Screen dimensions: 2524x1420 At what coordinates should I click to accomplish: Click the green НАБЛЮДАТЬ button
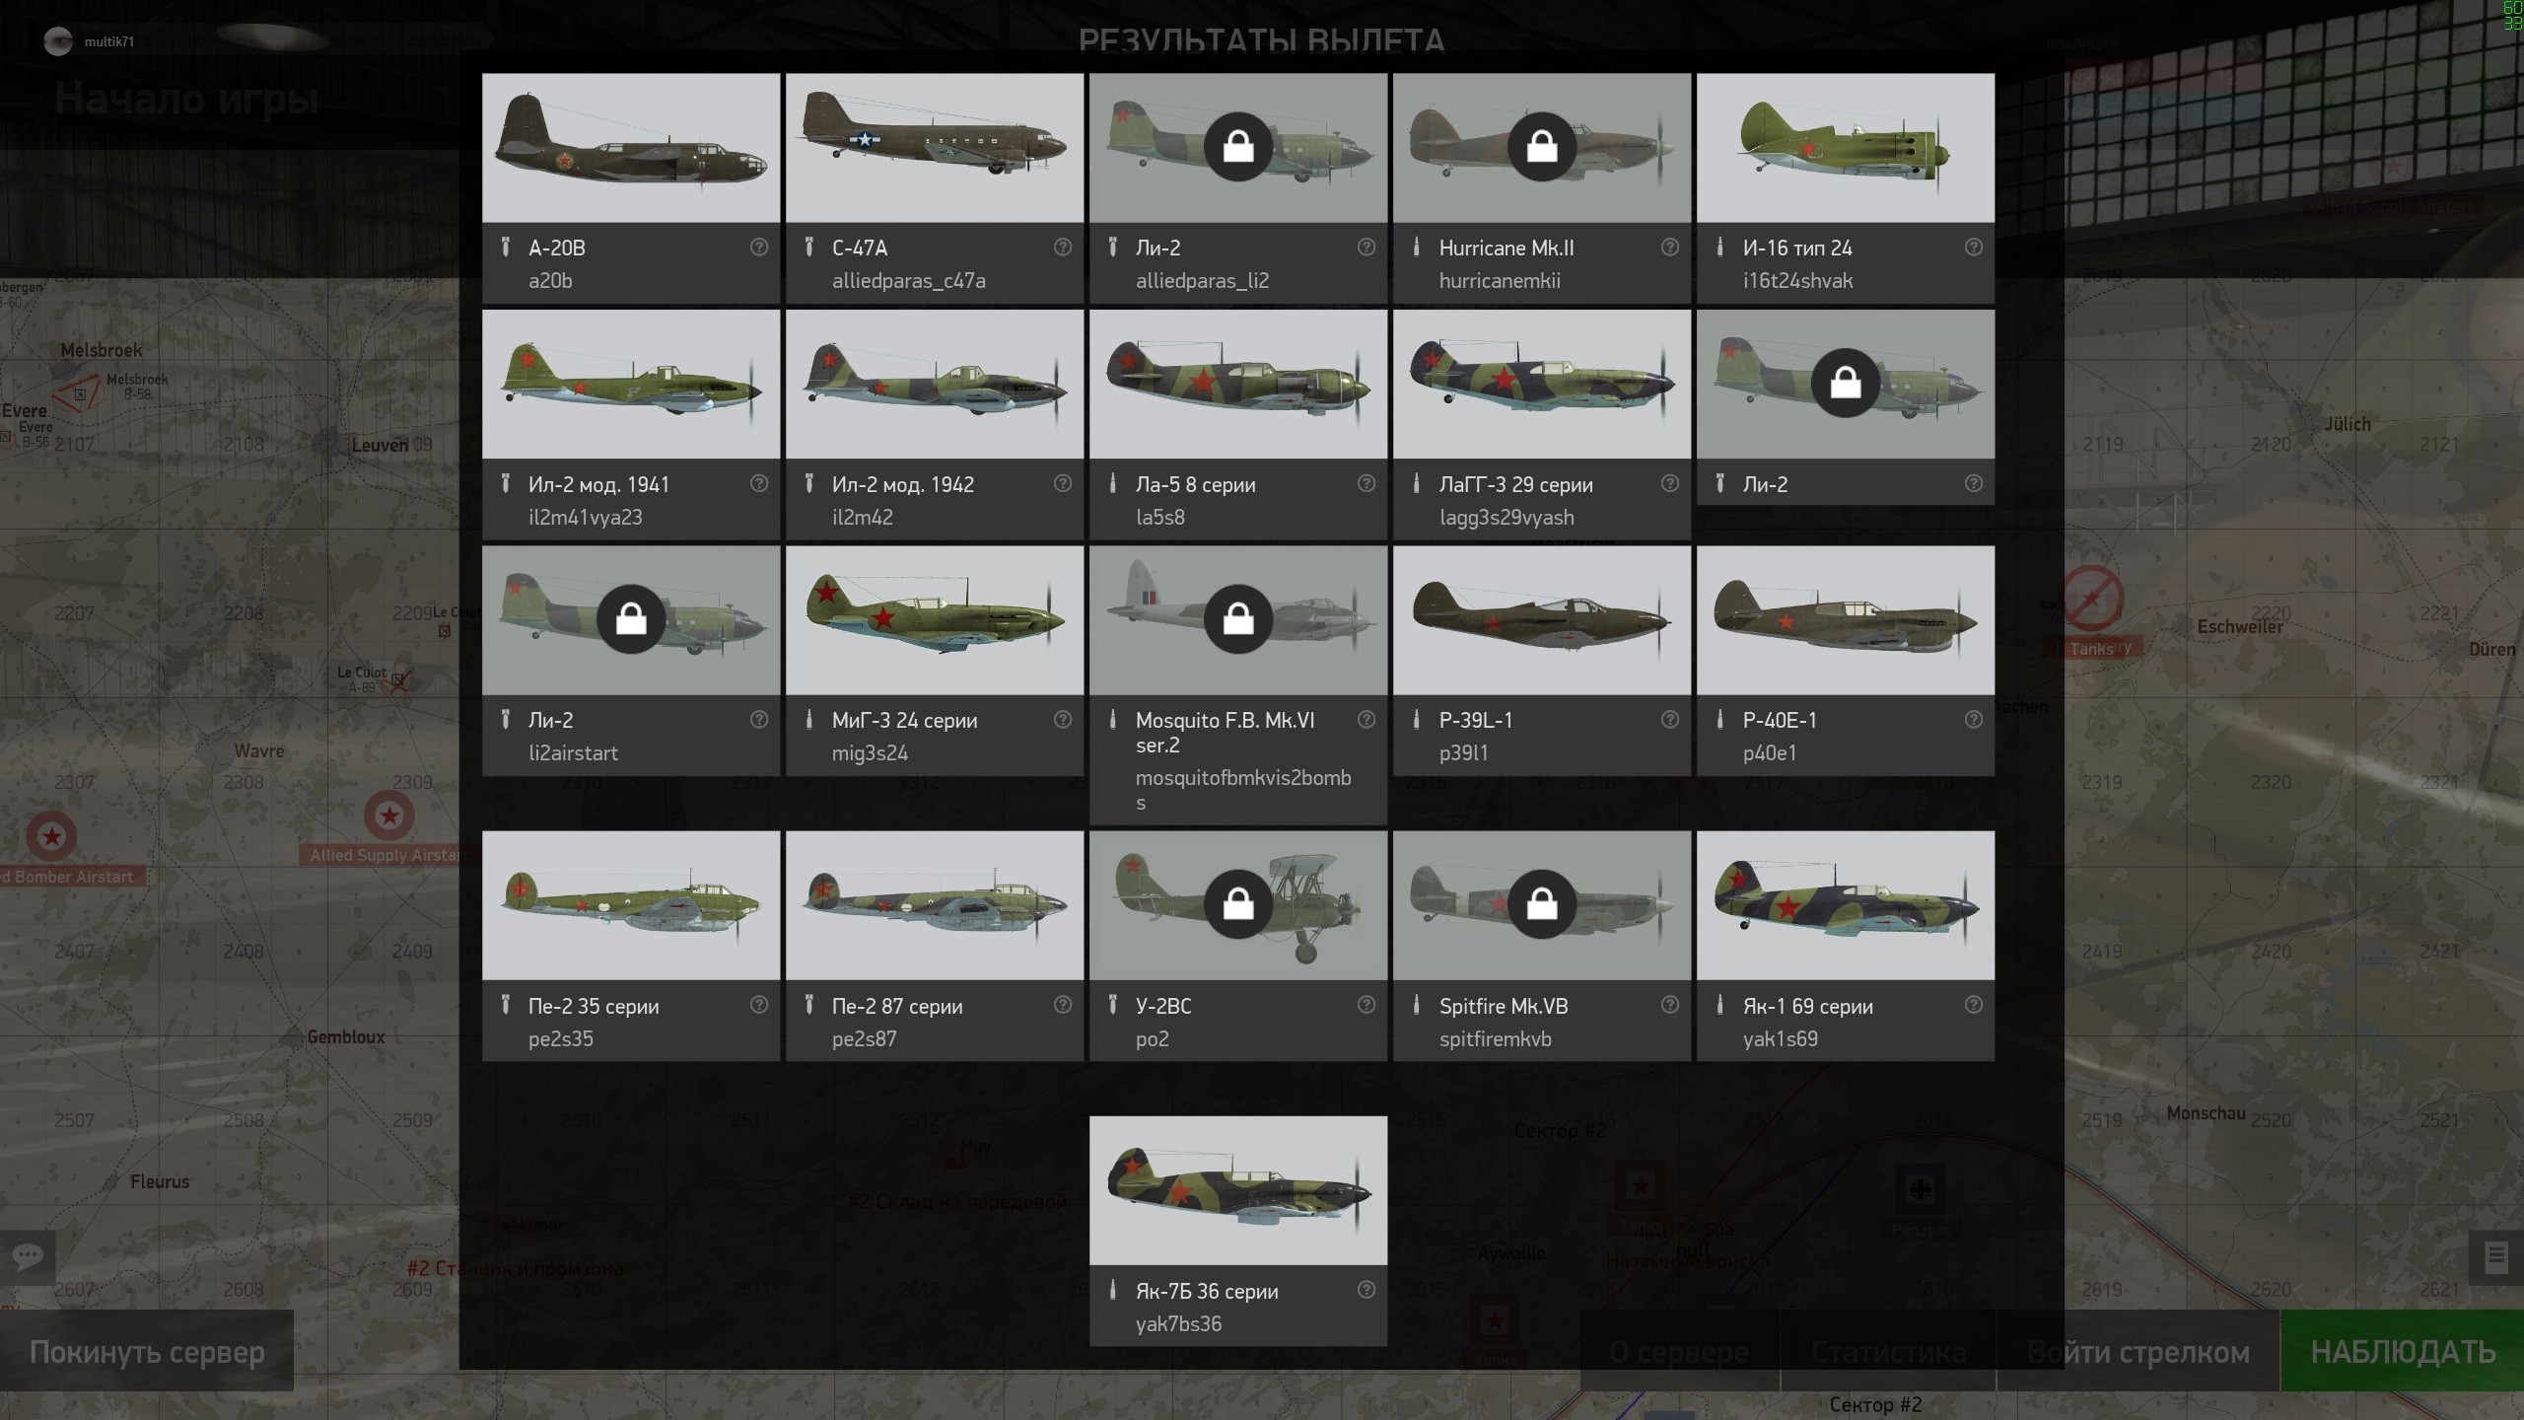[2403, 1351]
